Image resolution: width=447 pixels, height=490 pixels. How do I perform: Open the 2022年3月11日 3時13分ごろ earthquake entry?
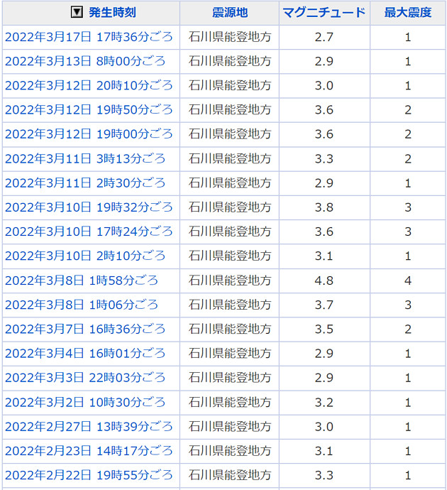pos(85,158)
